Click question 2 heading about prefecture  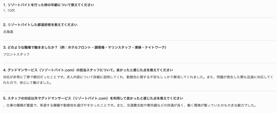coord(40,25)
